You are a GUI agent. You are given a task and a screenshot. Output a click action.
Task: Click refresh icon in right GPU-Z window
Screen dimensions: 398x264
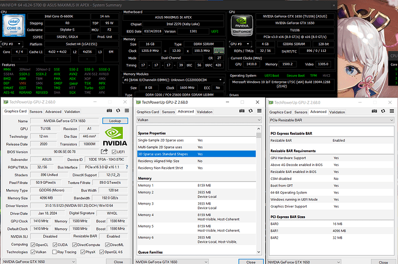click(383, 111)
